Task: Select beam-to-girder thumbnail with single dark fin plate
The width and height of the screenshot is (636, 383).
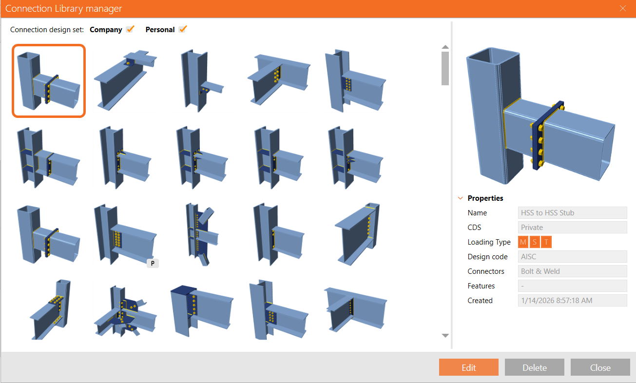Action: pos(356,309)
